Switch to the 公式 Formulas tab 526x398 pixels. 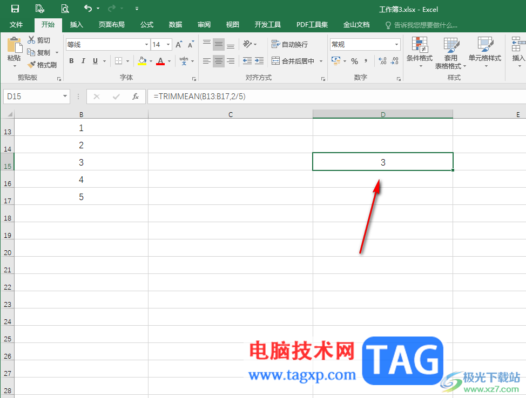146,25
